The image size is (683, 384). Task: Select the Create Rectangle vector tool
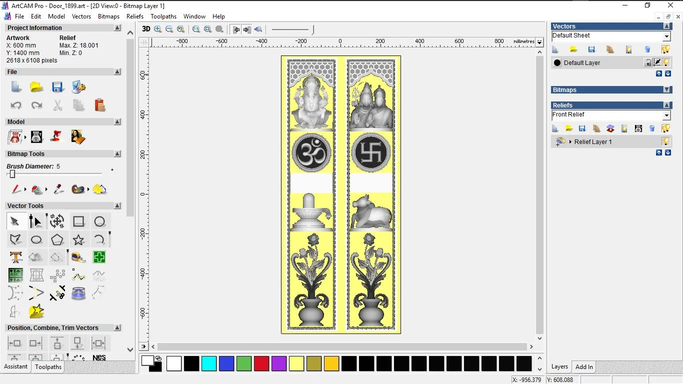coord(78,221)
